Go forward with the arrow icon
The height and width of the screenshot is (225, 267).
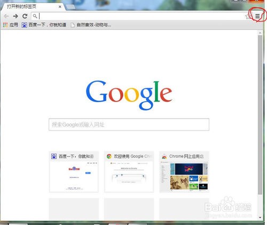click(15, 16)
